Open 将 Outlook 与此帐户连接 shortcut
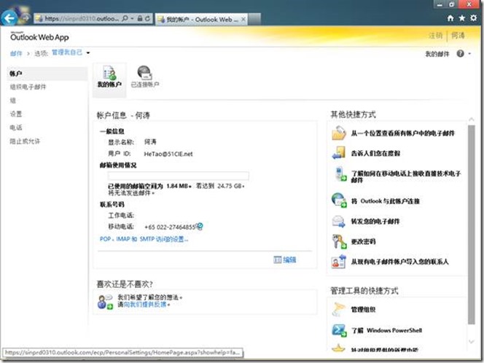 pos(385,201)
